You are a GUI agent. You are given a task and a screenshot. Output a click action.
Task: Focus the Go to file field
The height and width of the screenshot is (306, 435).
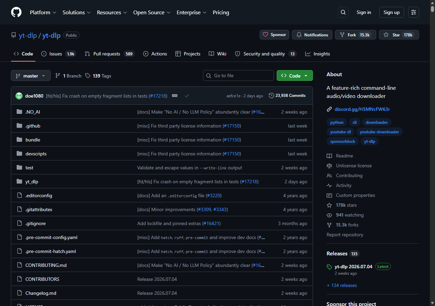click(238, 75)
